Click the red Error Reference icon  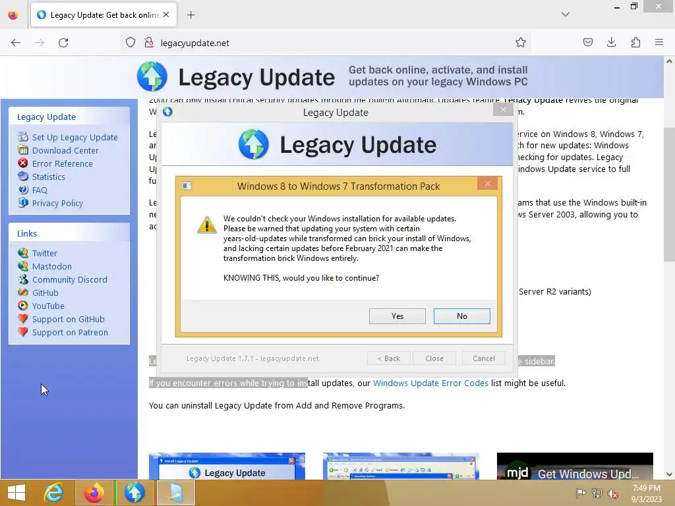[23, 163]
